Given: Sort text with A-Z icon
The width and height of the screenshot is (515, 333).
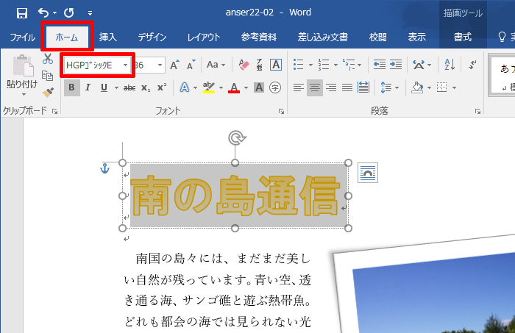Looking at the screenshot, I should coord(450,65).
